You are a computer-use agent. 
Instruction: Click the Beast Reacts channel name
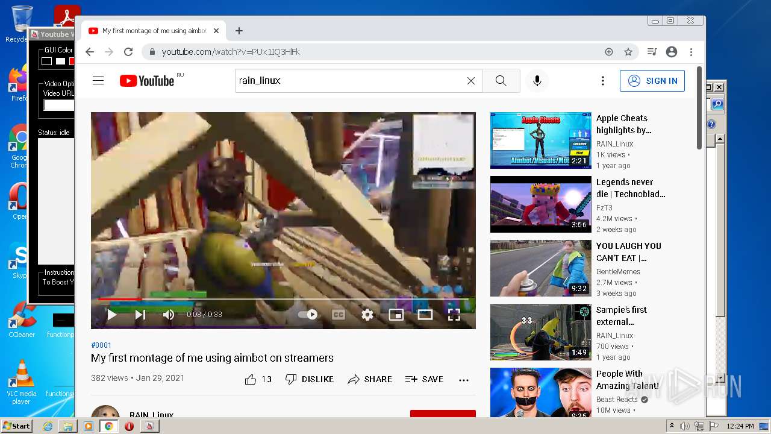point(617,400)
